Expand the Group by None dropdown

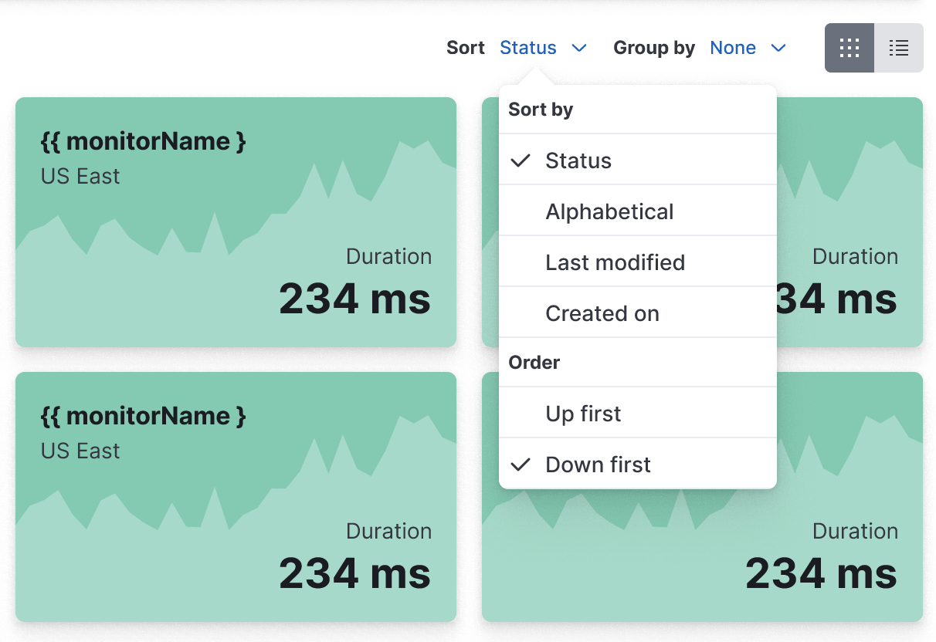(x=732, y=47)
